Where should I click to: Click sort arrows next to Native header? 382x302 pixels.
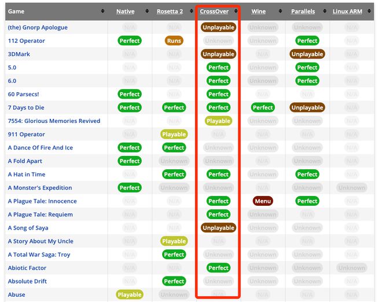click(x=147, y=11)
